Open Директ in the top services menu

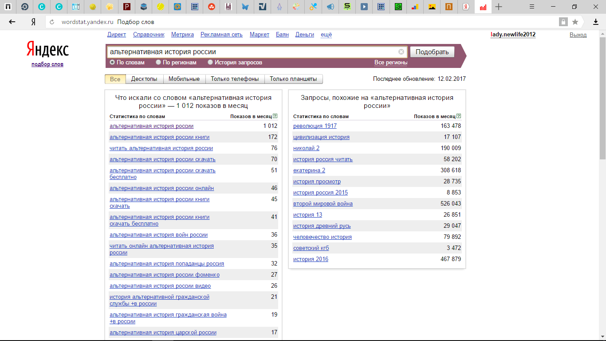pos(117,35)
